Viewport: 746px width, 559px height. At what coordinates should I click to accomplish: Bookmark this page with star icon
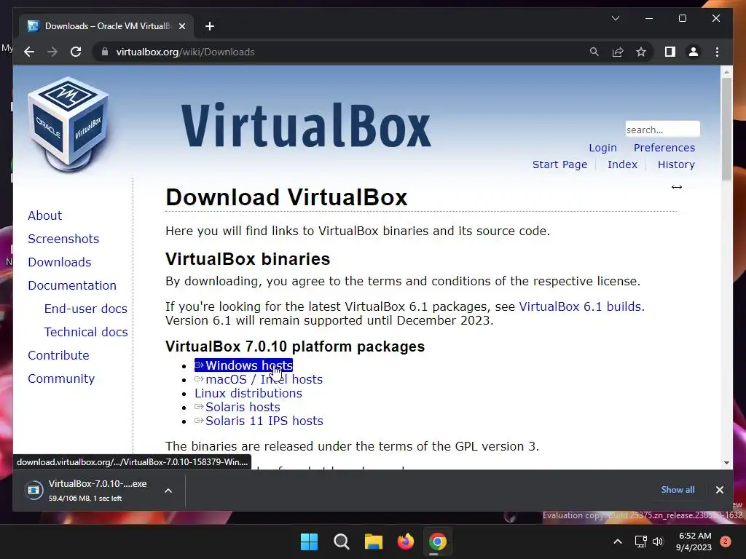[641, 52]
